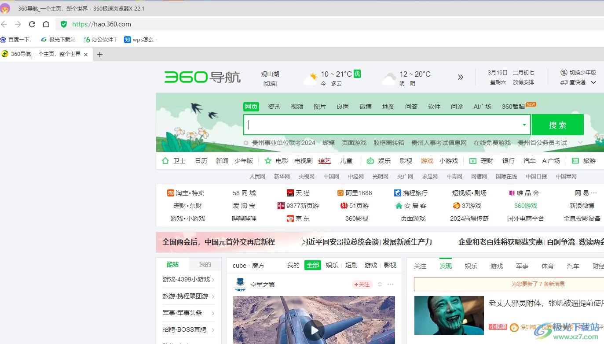The image size is (604, 344).
Task: Open the 办公软件下 bookmark
Action: click(101, 40)
